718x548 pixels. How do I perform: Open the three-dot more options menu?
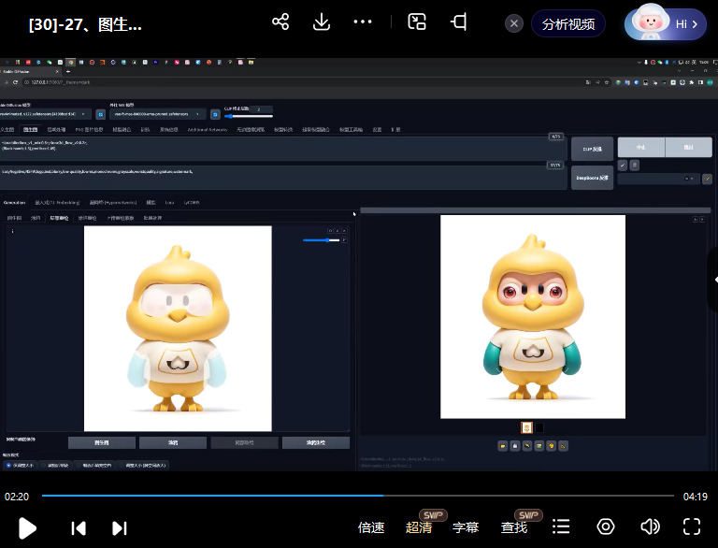point(363,22)
